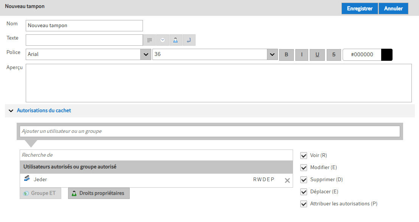Click the date calendar grid icon
Image resolution: width=419 pixels, height=222 pixels.
pos(149,40)
